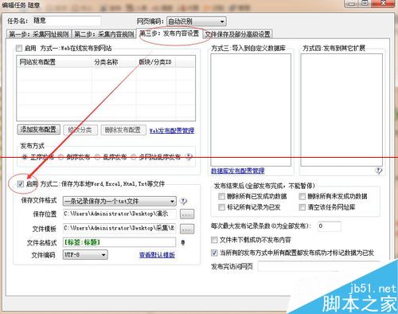Click the small icon beside 文件名格式 field
Screen dimensions: 398x314
point(183,242)
